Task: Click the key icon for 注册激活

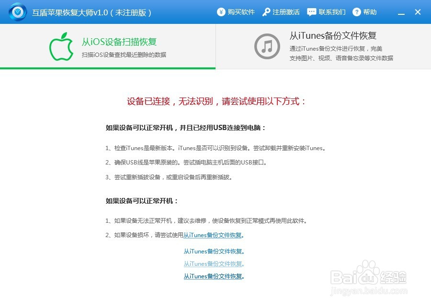Action: coord(266,12)
